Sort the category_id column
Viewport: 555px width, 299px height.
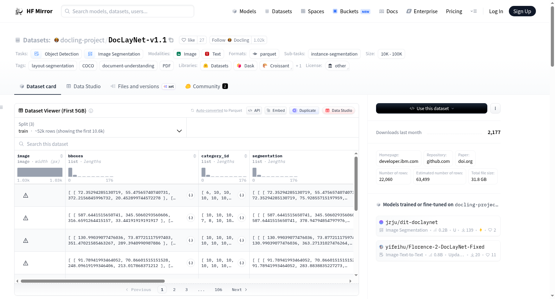tap(246, 156)
